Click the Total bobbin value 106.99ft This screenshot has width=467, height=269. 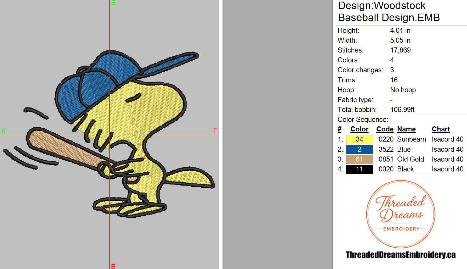[402, 110]
